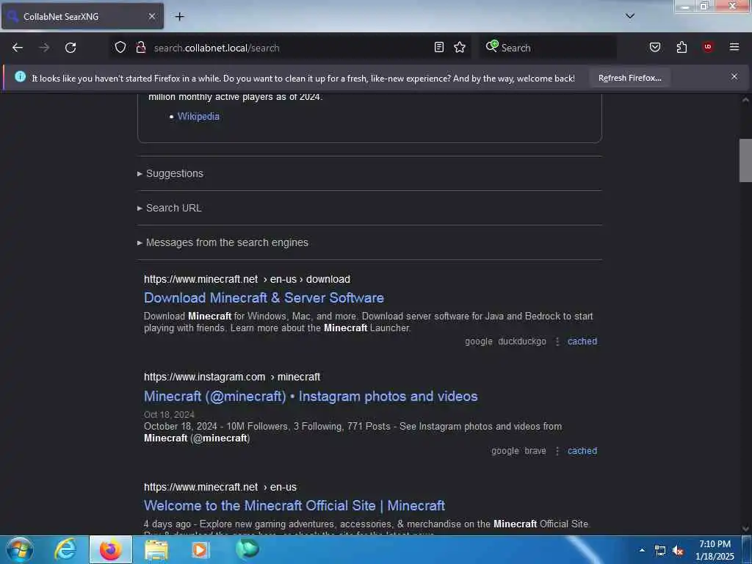The height and width of the screenshot is (564, 752).
Task: Click the scrollbar down arrow
Action: [745, 529]
